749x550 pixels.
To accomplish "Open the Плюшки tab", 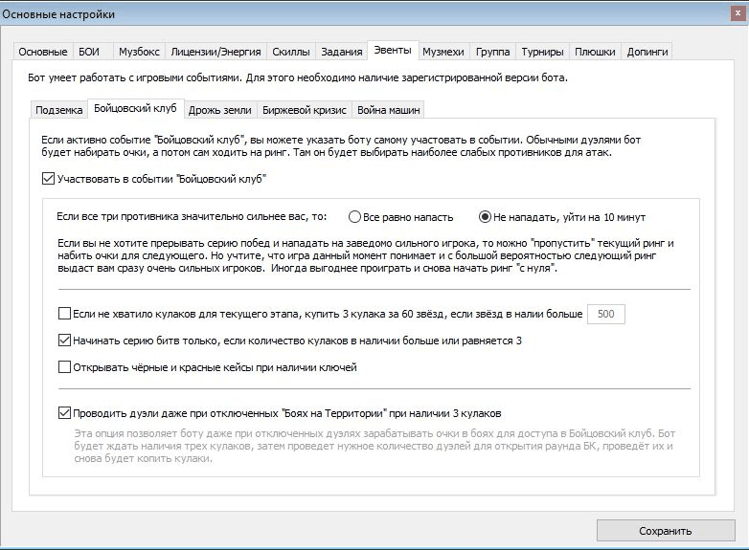I will [x=595, y=52].
